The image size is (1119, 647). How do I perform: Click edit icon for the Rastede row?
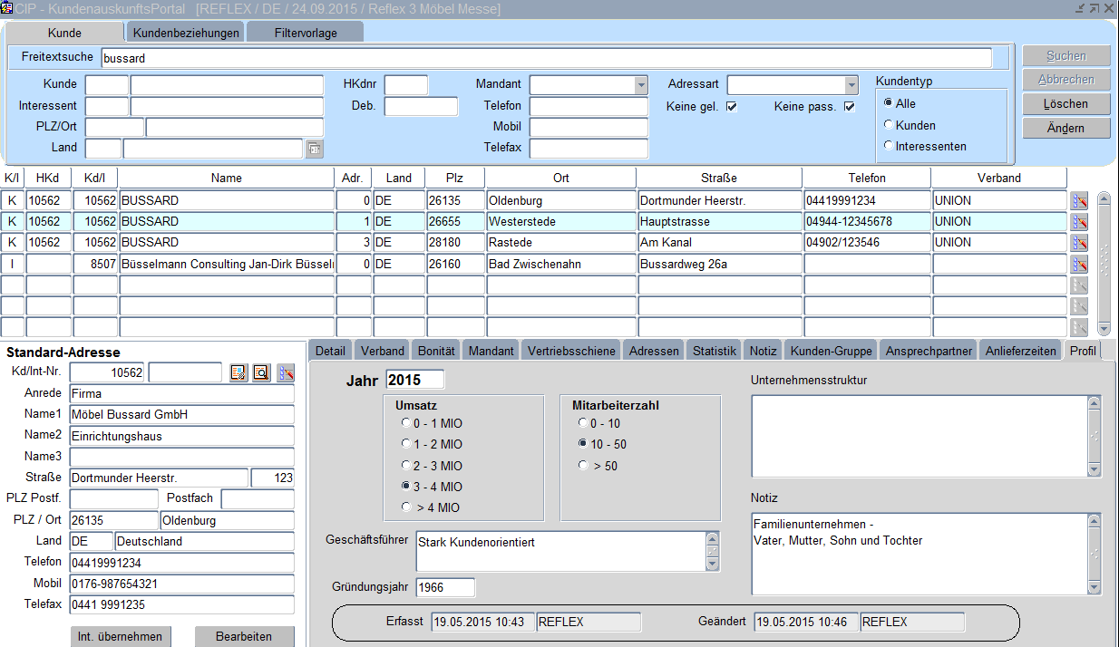[x=1079, y=243]
